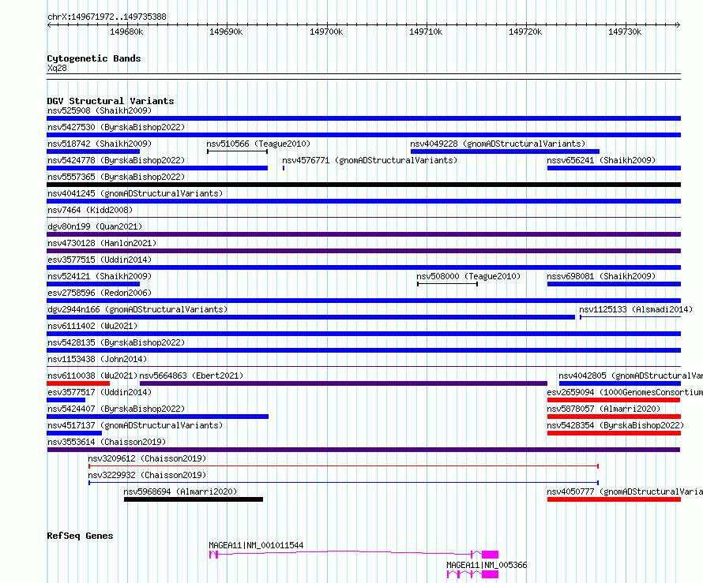Click the 149690k ruler position
Image resolution: width=703 pixels, height=583 pixels.
tap(226, 32)
